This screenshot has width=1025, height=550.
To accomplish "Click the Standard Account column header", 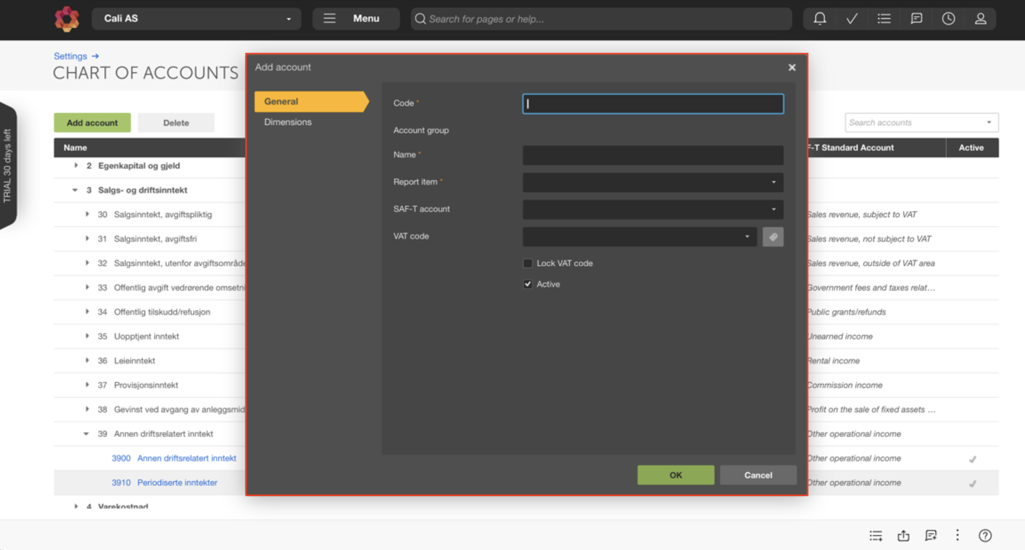I will pyautogui.click(x=851, y=147).
